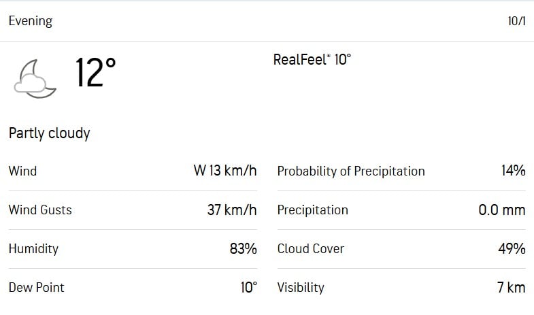This screenshot has height=315, width=534.
Task: Click the 83% humidity value
Action: pos(243,248)
